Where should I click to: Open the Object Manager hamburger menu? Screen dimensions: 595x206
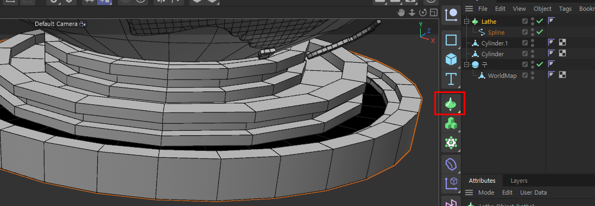pos(470,9)
